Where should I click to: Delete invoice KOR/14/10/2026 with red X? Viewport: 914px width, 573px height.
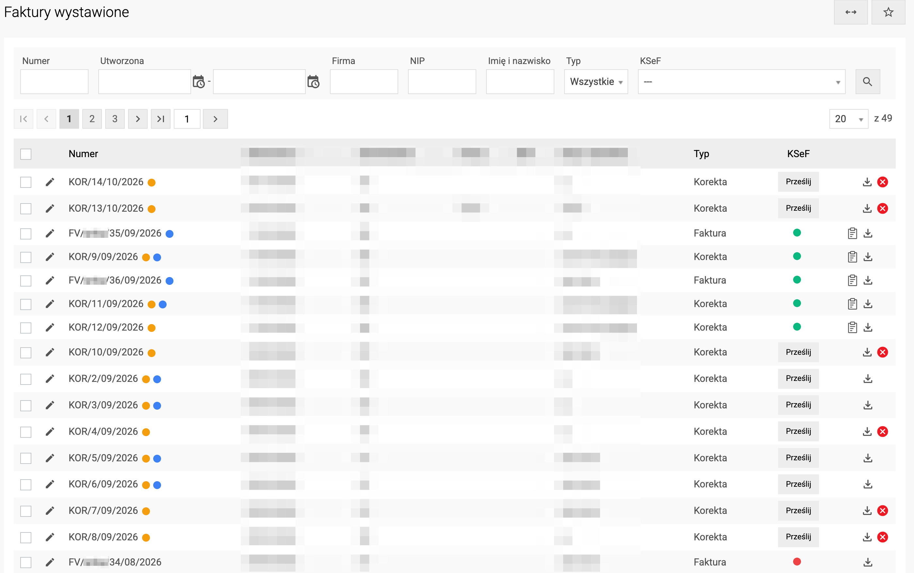click(883, 182)
